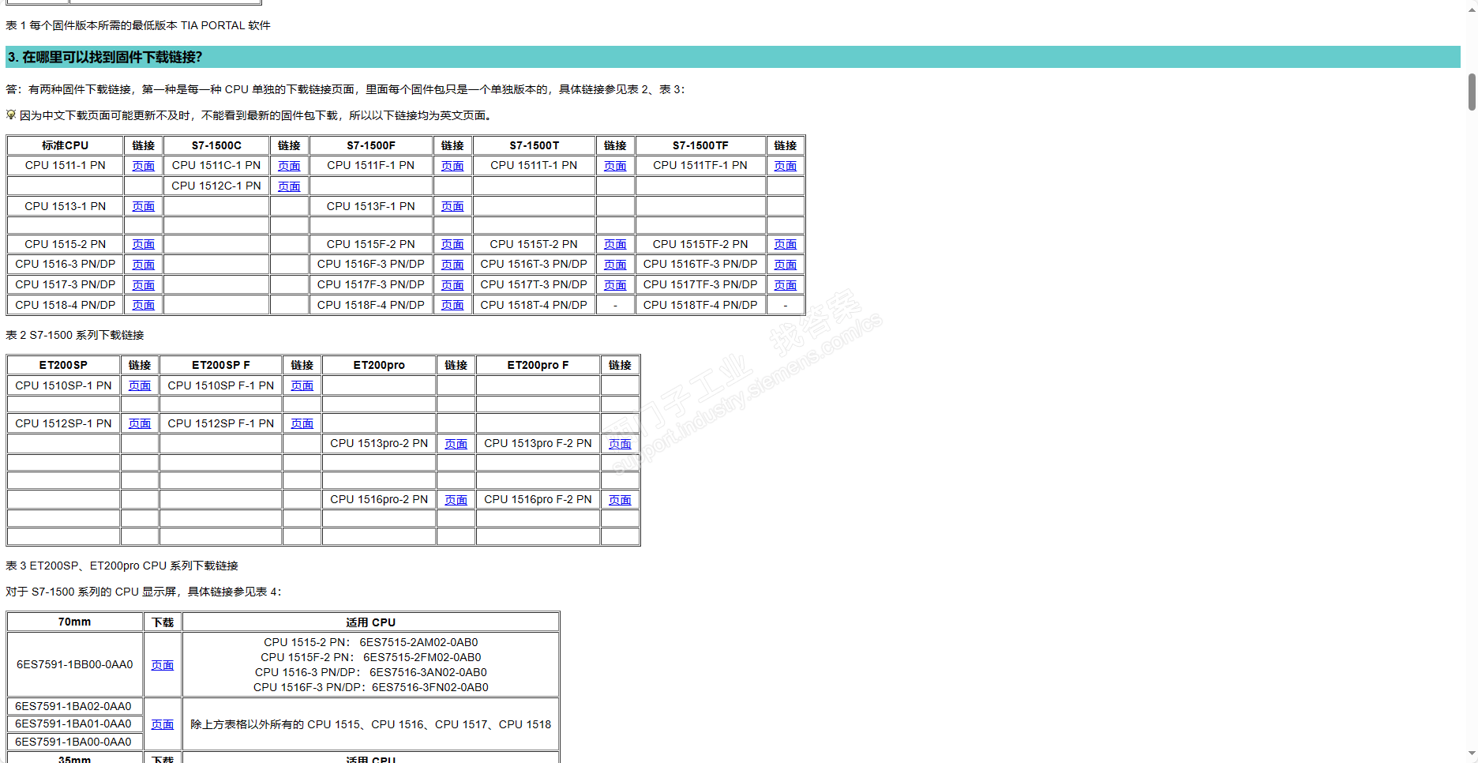The image size is (1478, 763).
Task: Follow the 页面 link next to CPU 1515F-2 PN
Action: click(x=452, y=244)
